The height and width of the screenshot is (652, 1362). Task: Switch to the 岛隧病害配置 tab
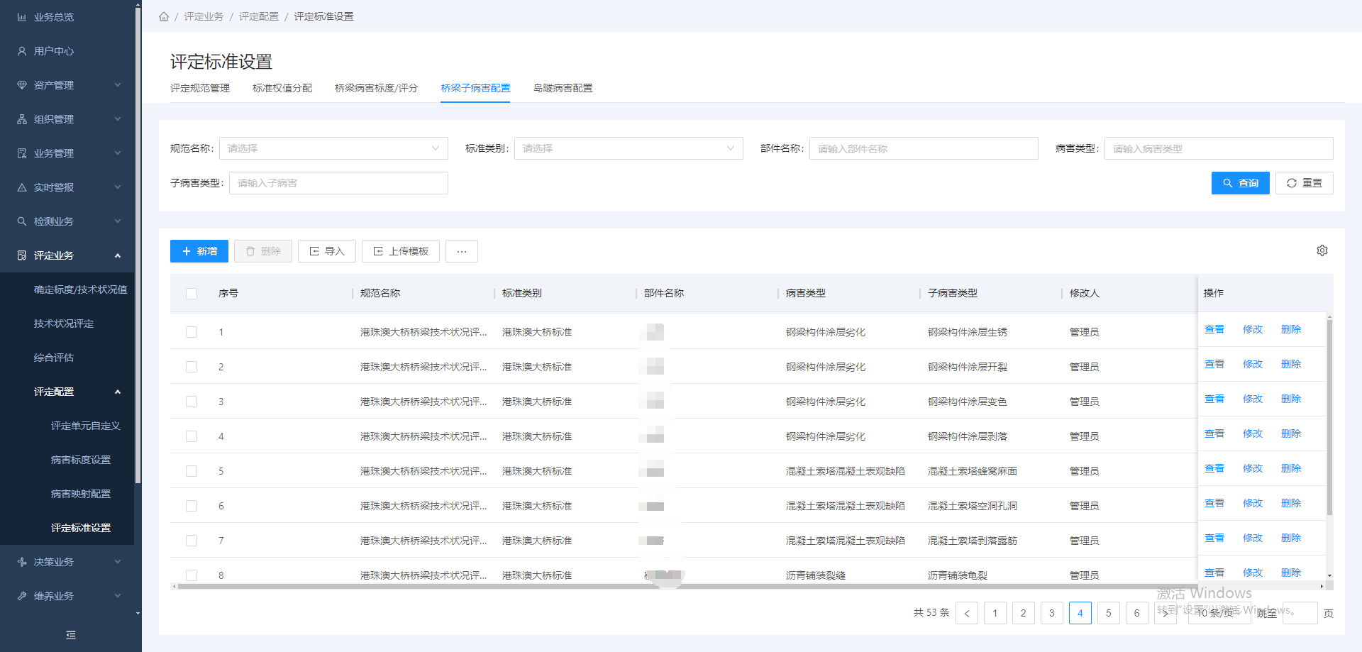pos(563,88)
